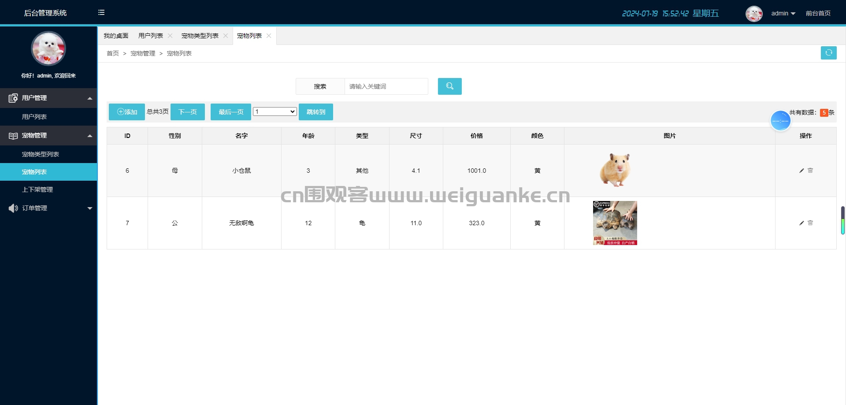Switch to 用户列表 tab

pos(151,36)
